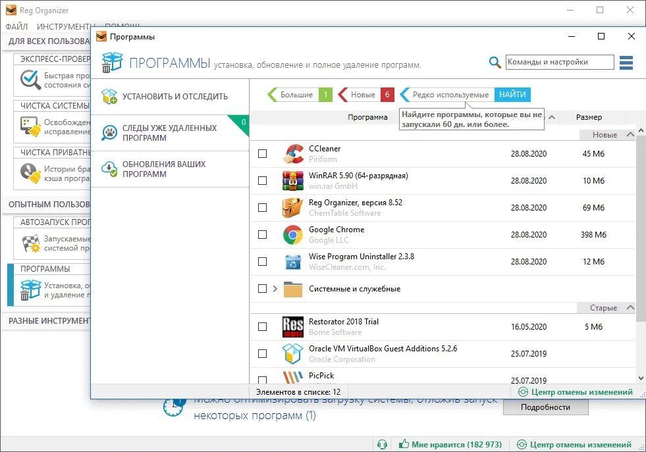Open the ФАЙЛ menu

click(16, 27)
